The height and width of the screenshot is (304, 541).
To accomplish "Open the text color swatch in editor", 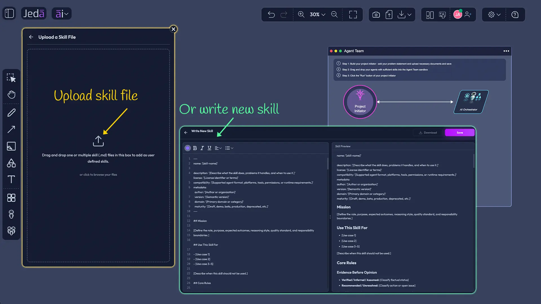I will coord(187,148).
